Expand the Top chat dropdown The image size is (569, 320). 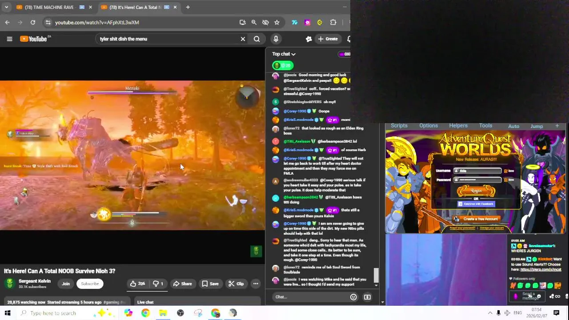click(x=284, y=54)
